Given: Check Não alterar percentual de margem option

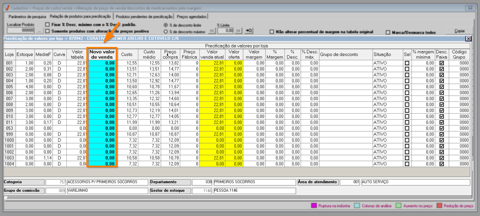Looking at the screenshot, I should point(272,32).
